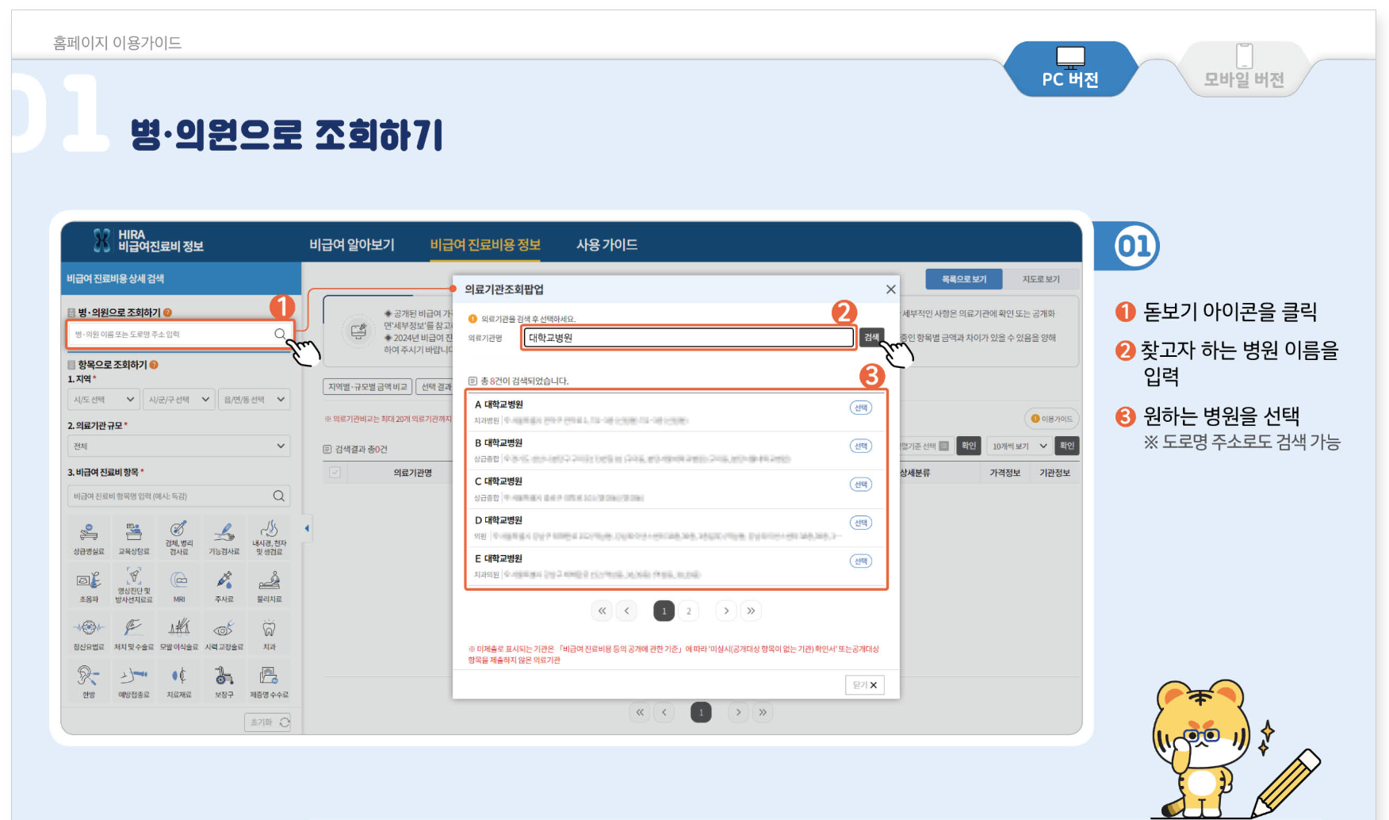This screenshot has width=1389, height=820.
Task: Open the 시/군/구 선택 dropdown
Action: click(179, 400)
